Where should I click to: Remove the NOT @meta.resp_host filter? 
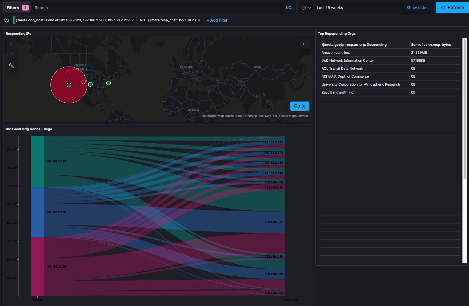(199, 20)
